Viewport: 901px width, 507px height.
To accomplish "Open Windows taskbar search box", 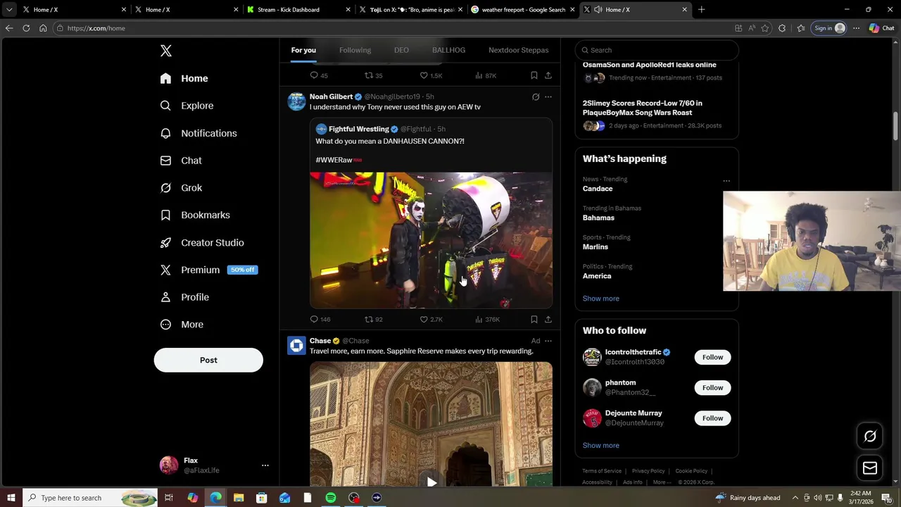I will click(x=90, y=498).
